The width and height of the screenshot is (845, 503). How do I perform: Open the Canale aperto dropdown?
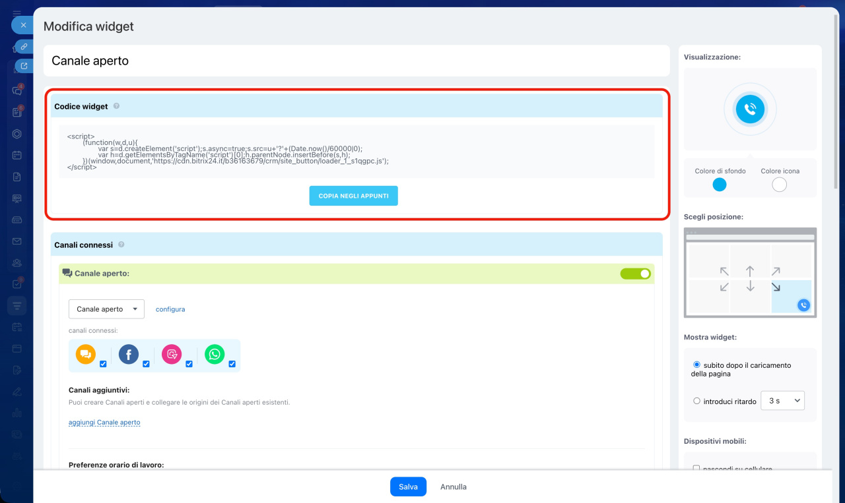106,309
